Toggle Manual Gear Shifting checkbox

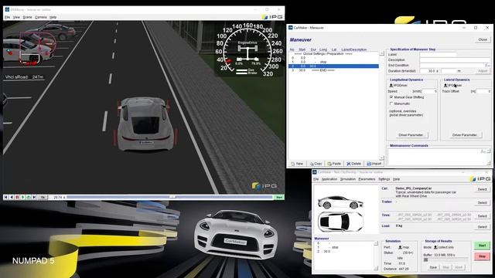click(391, 97)
